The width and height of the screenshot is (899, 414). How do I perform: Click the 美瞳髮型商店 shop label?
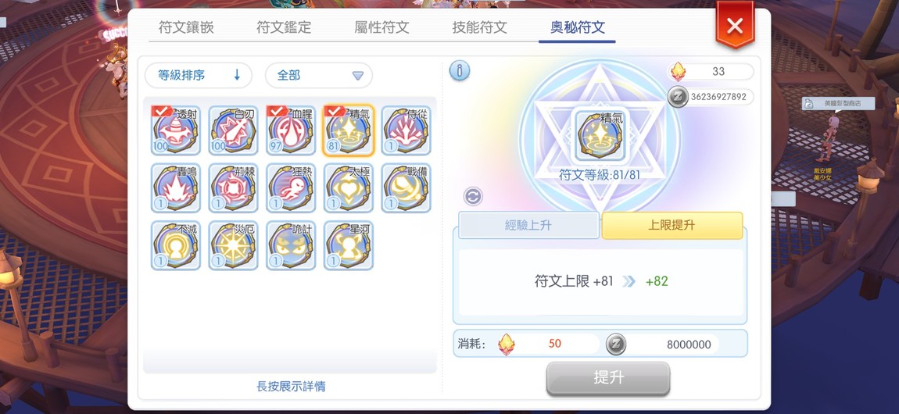click(x=838, y=104)
